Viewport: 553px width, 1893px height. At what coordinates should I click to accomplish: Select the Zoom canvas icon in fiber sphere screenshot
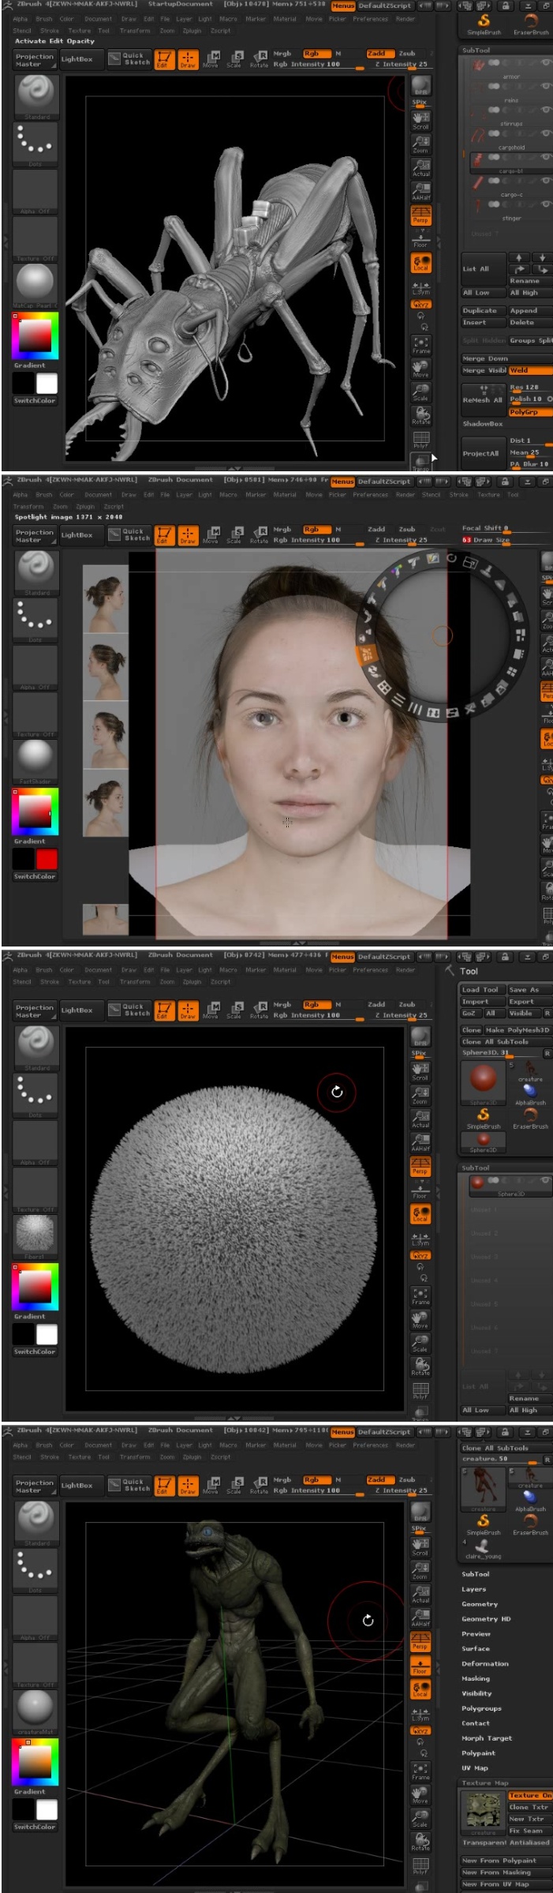tap(420, 1093)
